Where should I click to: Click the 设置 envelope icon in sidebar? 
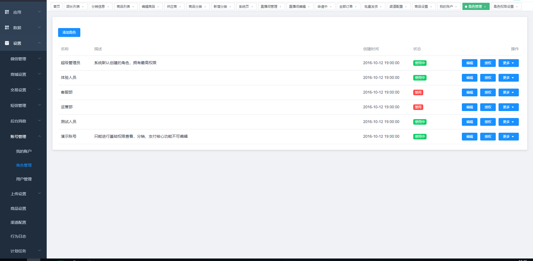[x=7, y=43]
